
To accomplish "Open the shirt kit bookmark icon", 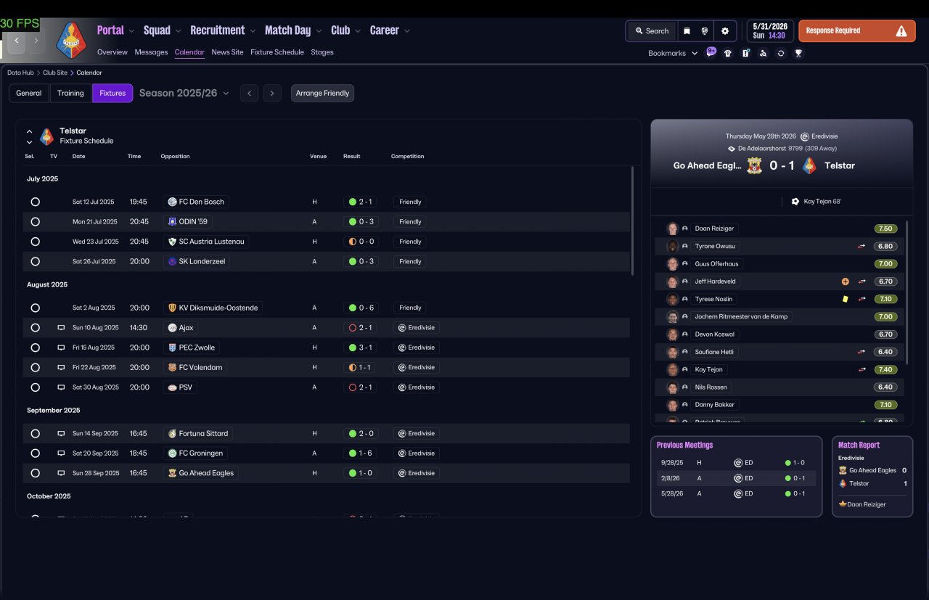I will click(728, 53).
